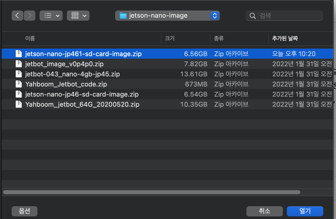Click the date added cell for jetbot_image_v0p4p0.zip
The height and width of the screenshot is (219, 336).
click(302, 64)
